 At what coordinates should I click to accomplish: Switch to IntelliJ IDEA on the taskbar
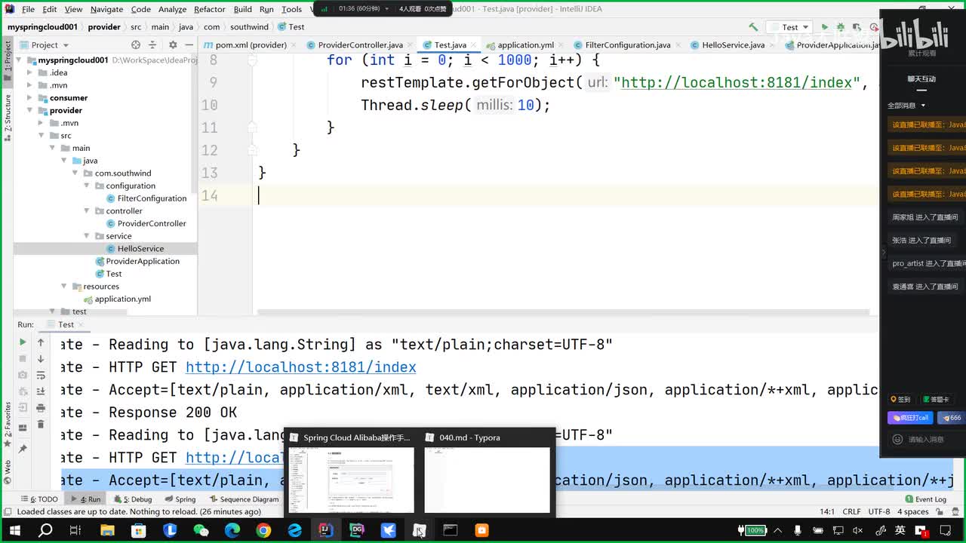(325, 530)
